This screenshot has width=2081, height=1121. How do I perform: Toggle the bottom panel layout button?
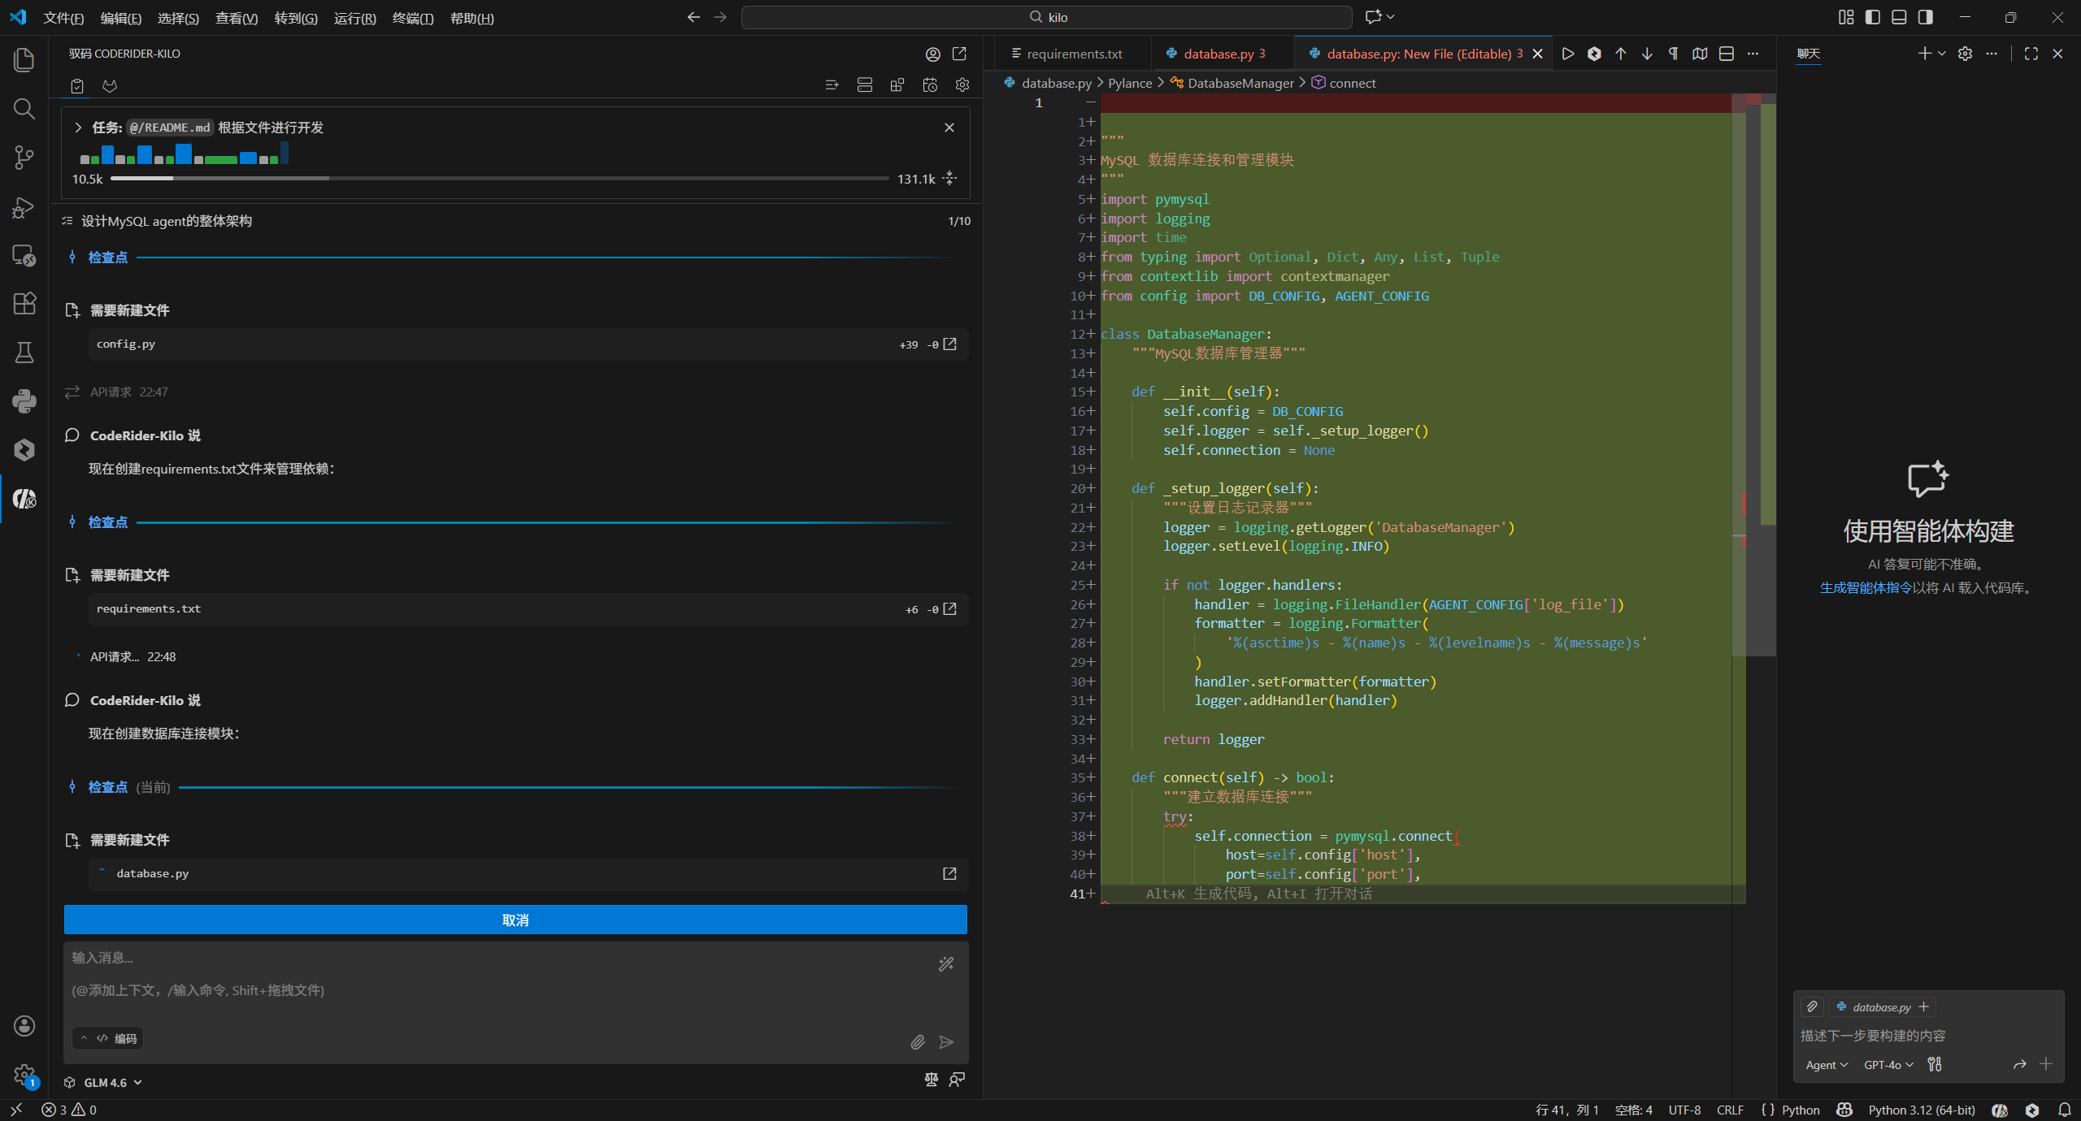point(1899,17)
